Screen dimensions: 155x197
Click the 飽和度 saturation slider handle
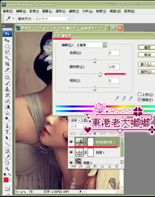pos(100,74)
